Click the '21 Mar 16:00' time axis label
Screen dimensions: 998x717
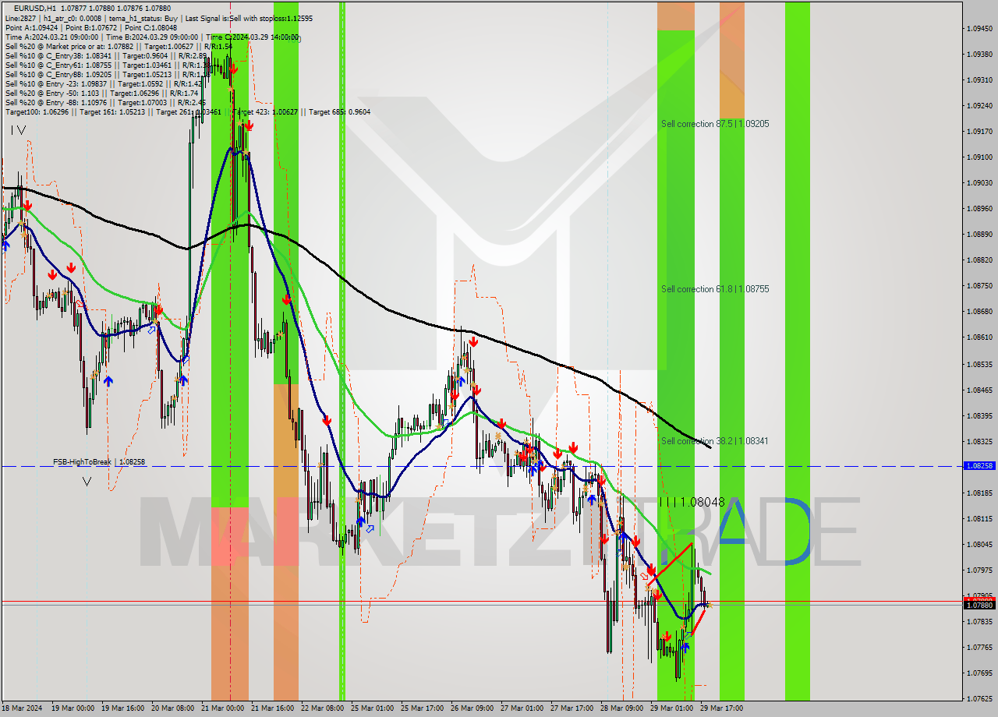272,708
